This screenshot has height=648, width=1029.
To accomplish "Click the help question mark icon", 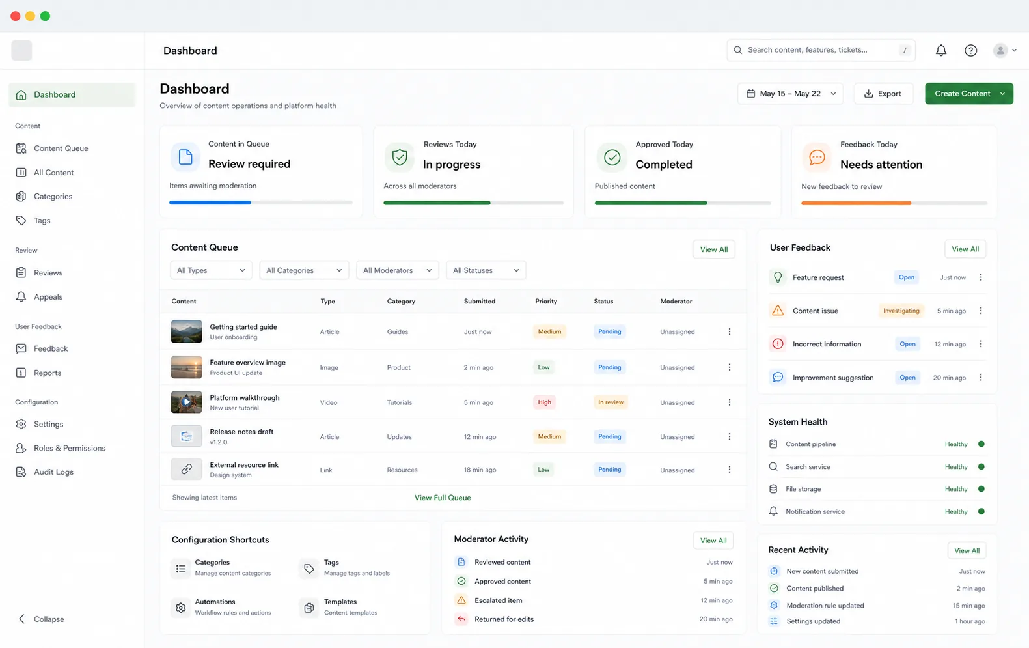I will 970,50.
